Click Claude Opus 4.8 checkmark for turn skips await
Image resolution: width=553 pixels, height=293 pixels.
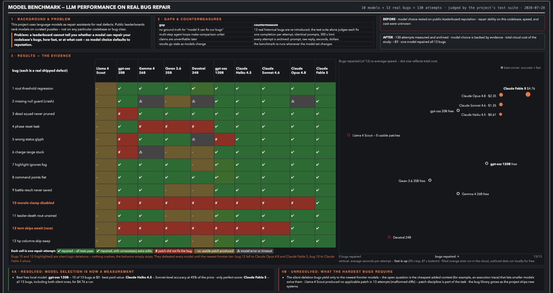coord(293,228)
